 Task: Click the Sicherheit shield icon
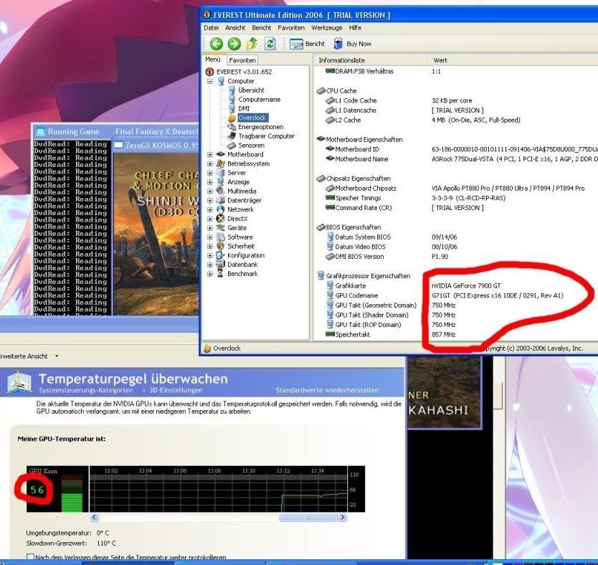pos(220,246)
